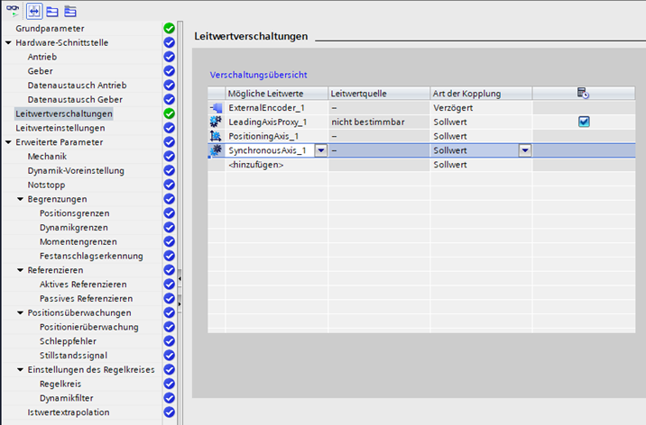Click the fourth toolbar icon
646x425 pixels.
pos(70,10)
